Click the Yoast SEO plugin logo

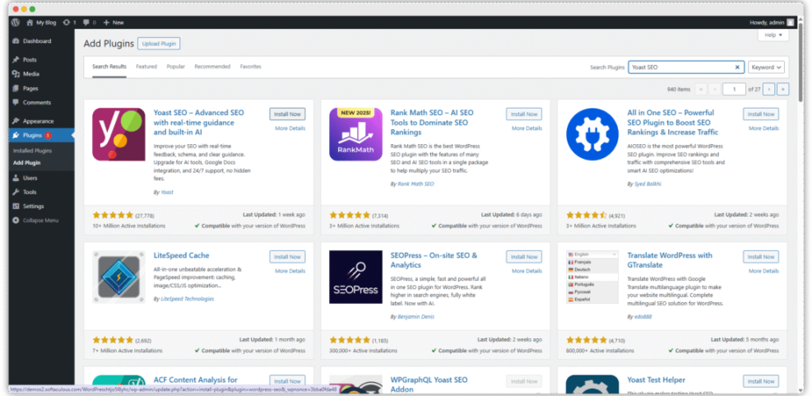(118, 134)
